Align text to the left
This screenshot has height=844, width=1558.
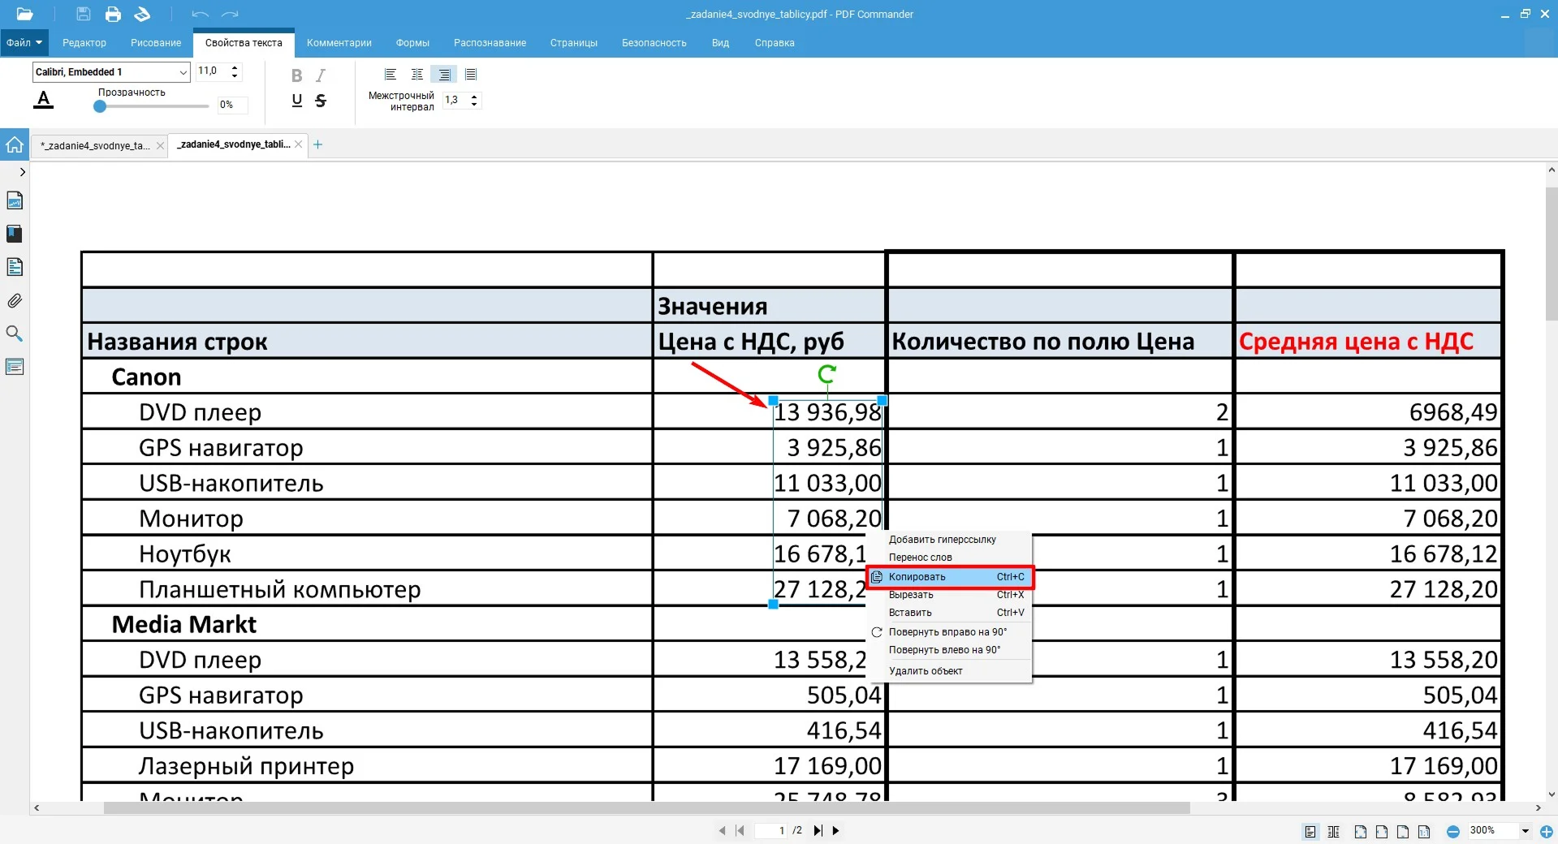[391, 75]
